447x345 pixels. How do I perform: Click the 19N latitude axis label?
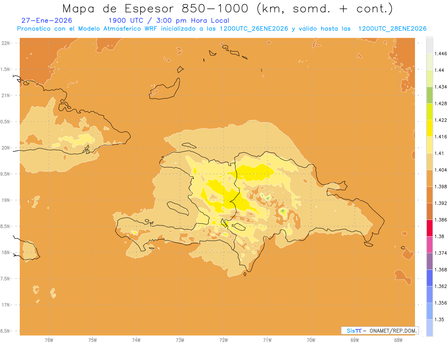coord(6,200)
